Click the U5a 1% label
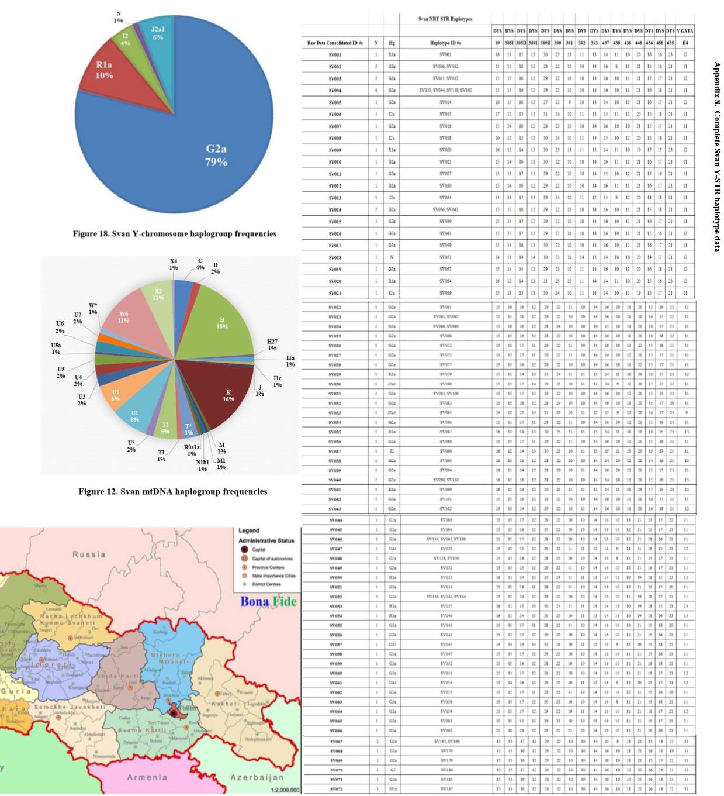Viewport: 724px width, 796px height. 56,349
